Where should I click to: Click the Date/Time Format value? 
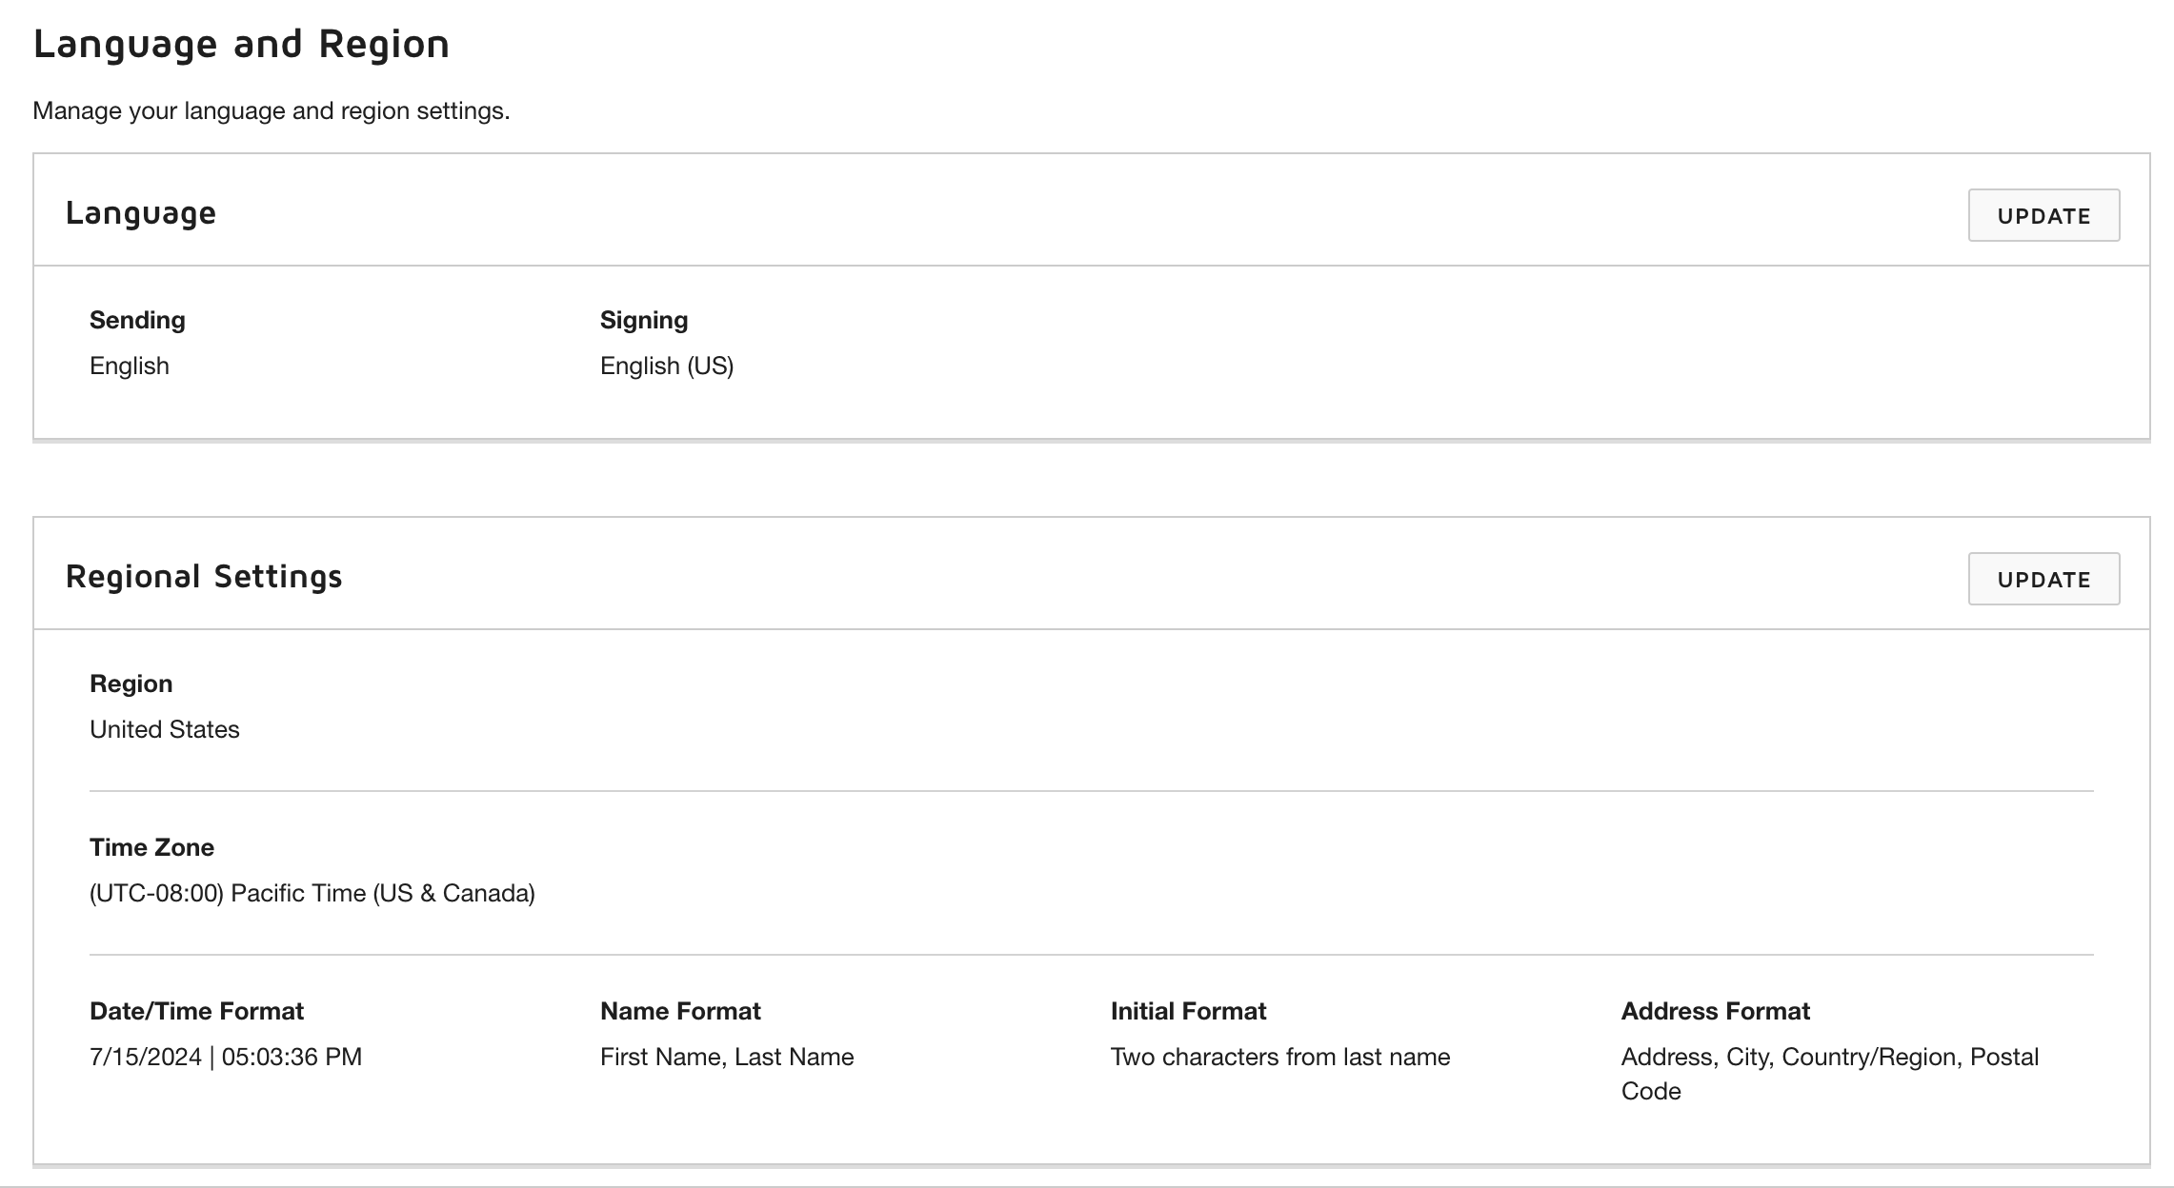(x=226, y=1057)
